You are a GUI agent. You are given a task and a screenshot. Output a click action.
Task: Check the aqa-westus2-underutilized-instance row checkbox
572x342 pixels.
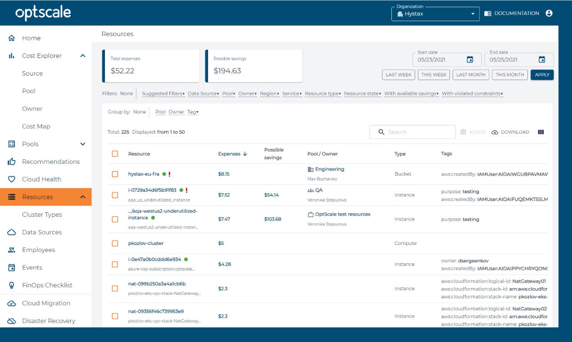115,219
